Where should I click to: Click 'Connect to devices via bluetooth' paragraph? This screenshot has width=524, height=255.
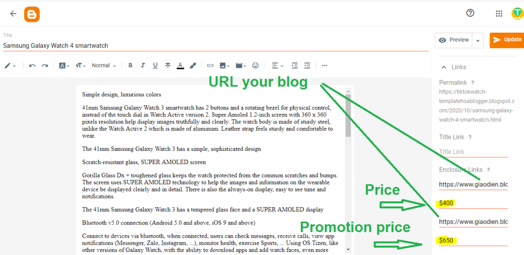210,243
